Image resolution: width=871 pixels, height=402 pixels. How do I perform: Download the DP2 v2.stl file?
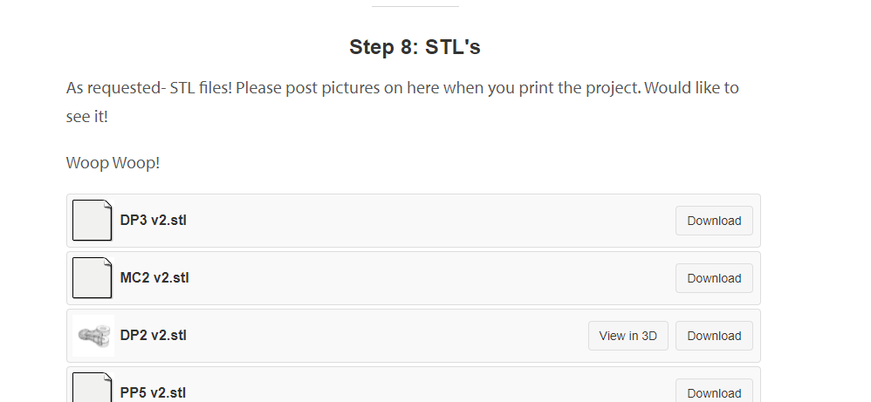[713, 336]
